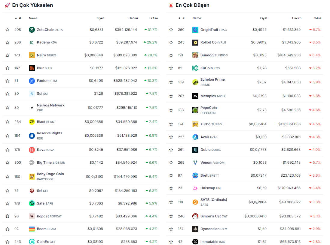Viewport: 330px width, 245px height.
Task: Click the Kadena coin logo
Action: (x=32, y=42)
